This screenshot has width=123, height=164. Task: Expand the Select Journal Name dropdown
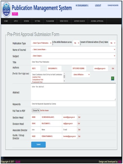click(x=73, y=50)
